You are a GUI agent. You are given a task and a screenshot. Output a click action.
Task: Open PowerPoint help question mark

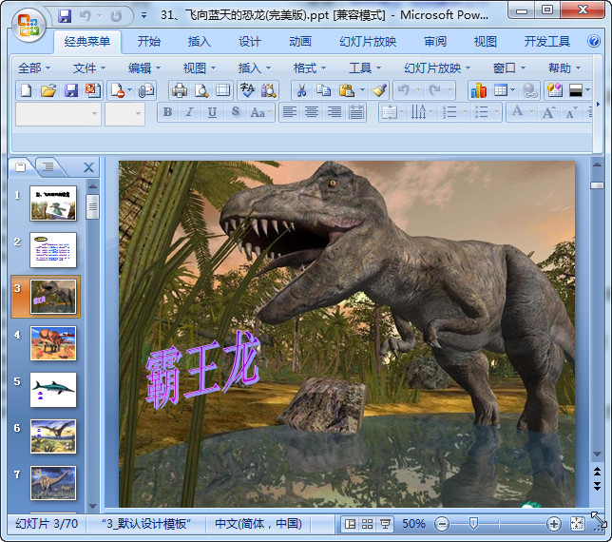click(594, 41)
